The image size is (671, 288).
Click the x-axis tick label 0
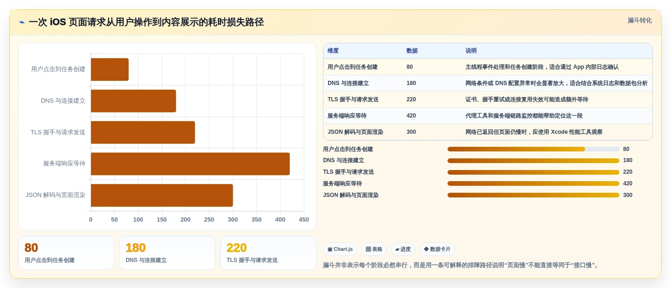pyautogui.click(x=91, y=220)
